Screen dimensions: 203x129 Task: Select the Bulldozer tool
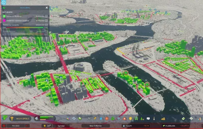(164, 118)
